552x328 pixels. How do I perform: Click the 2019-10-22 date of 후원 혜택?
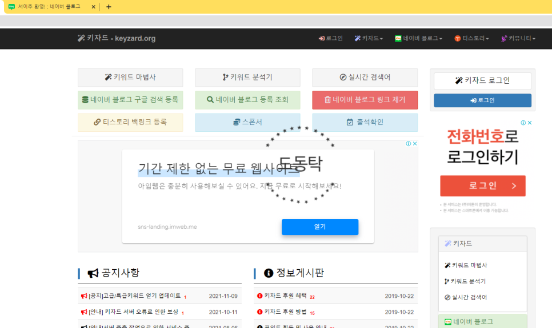pos(399,296)
